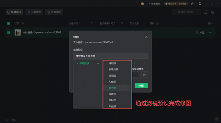Click the project thumbnail of 文件直修-1
The width and height of the screenshot is (221, 123).
point(18,33)
